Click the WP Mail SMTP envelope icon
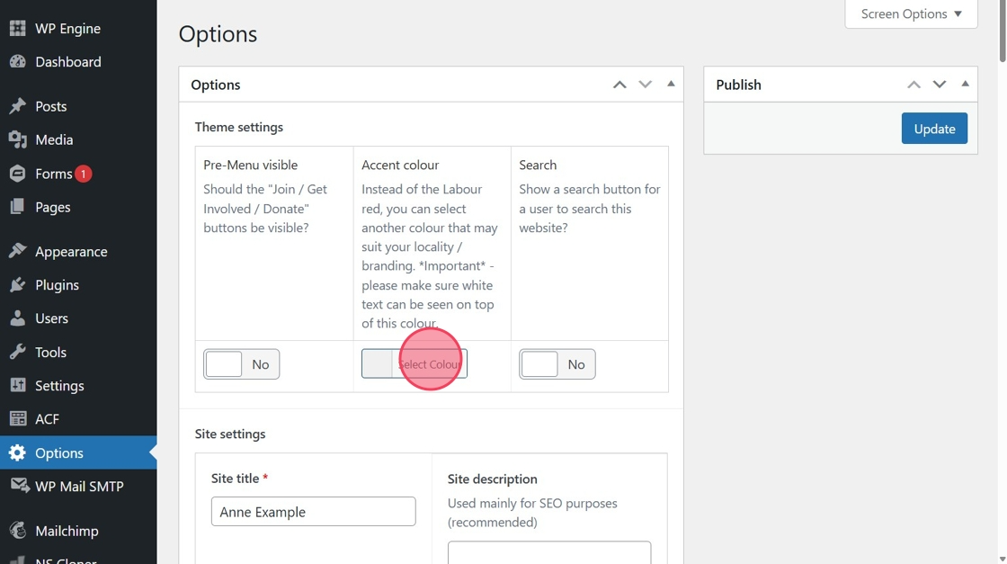Screen dimensions: 1007x564 click(19, 487)
